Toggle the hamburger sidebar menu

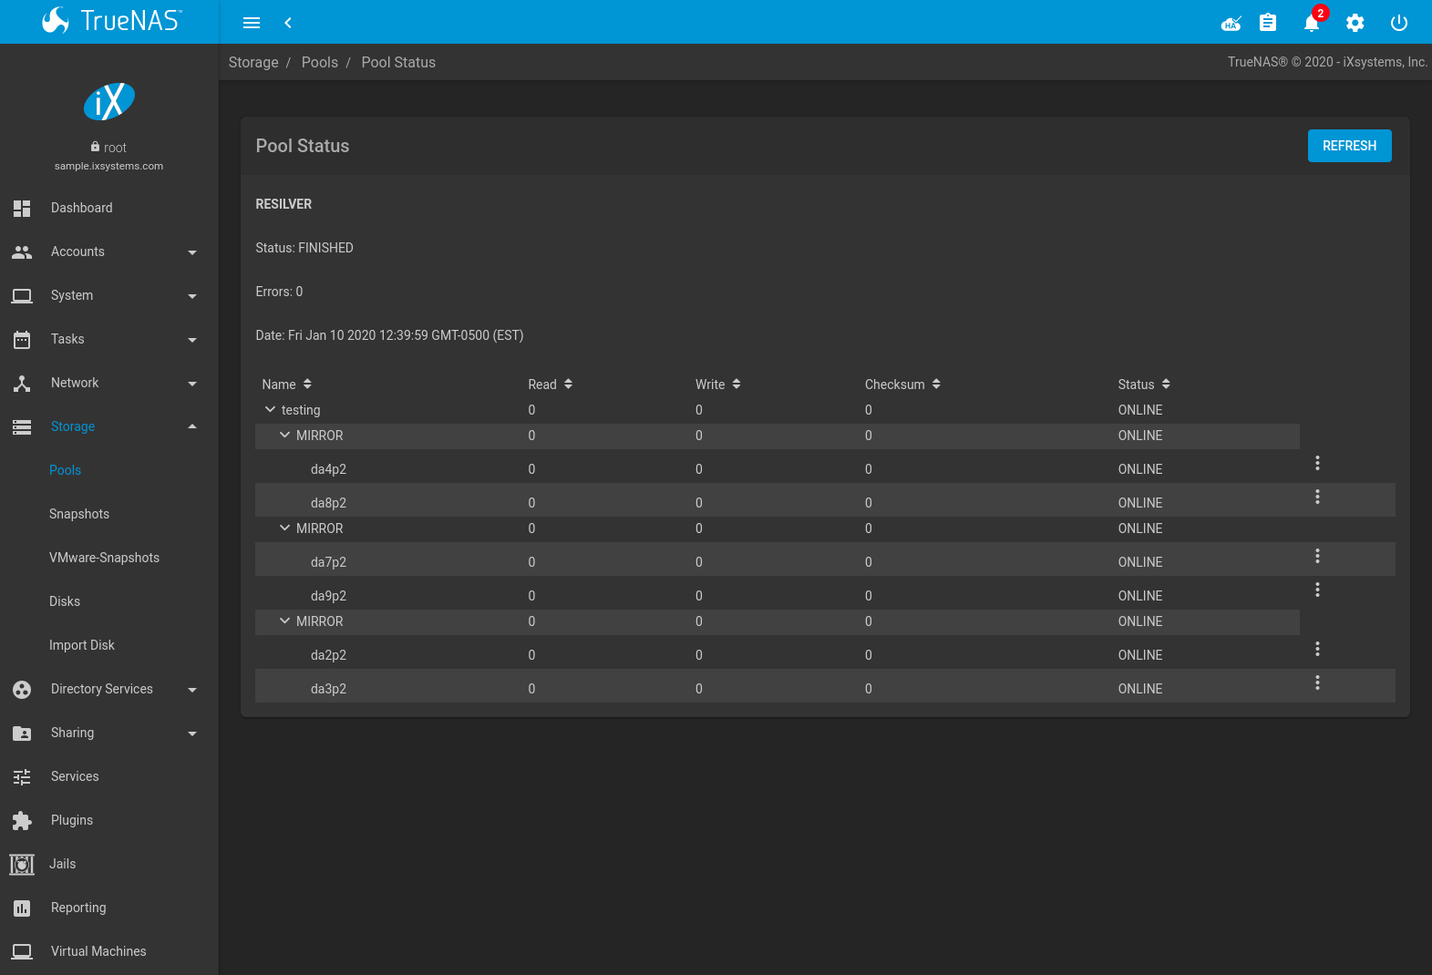point(252,23)
